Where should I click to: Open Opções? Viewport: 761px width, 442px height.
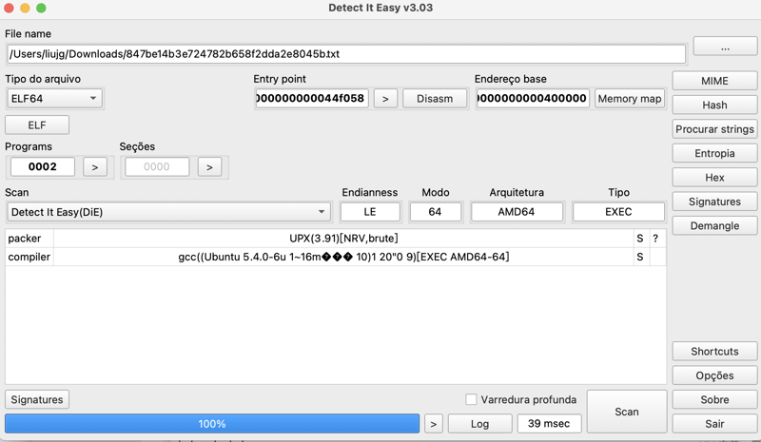[x=714, y=375]
